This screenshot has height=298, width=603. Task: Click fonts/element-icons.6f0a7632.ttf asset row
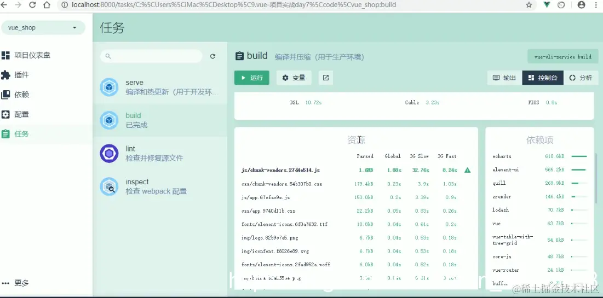(356, 224)
